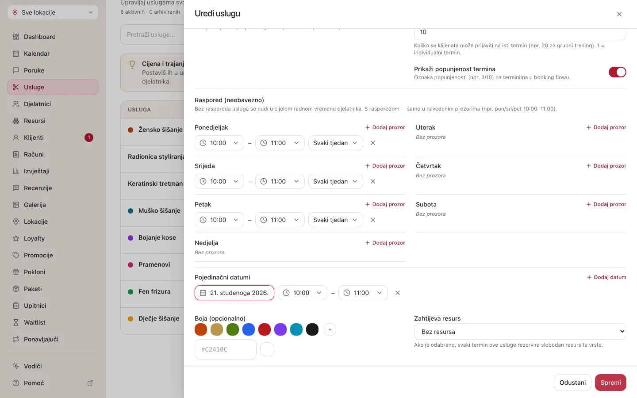Remove the Ponedjeljak time window
The width and height of the screenshot is (637, 398).
tap(373, 143)
